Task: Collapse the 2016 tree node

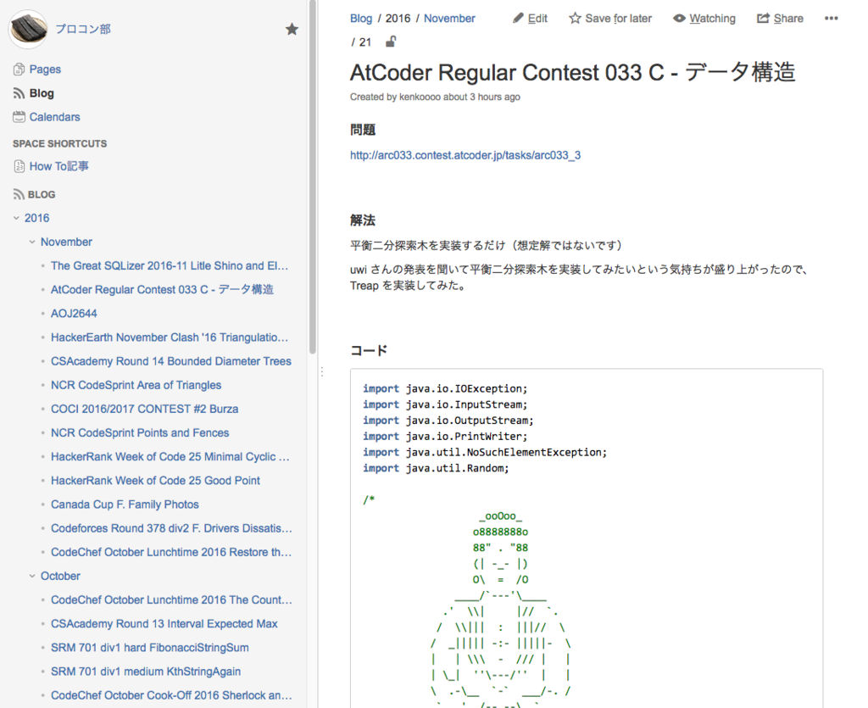Action: pyautogui.click(x=16, y=218)
